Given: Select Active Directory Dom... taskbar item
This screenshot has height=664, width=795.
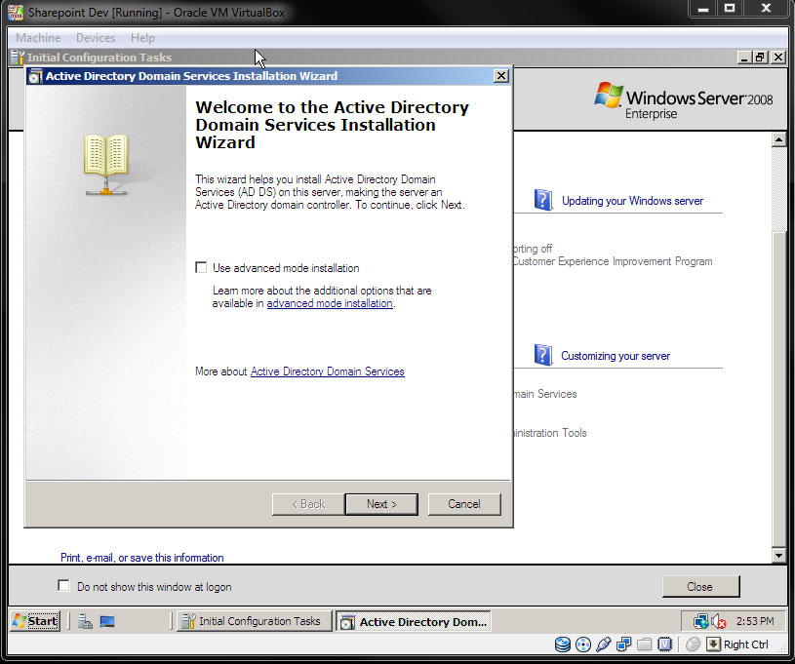Looking at the screenshot, I should coord(414,621).
